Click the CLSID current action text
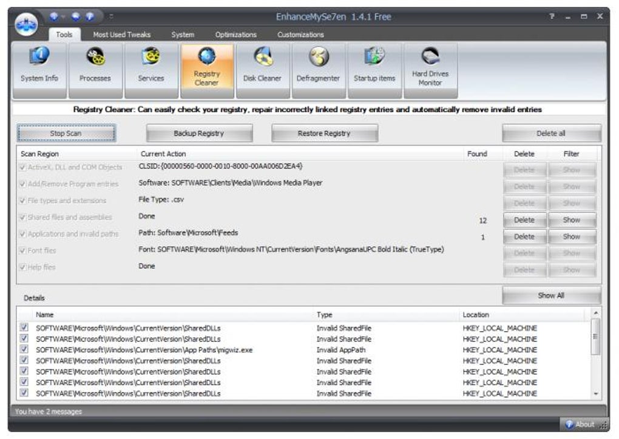This screenshot has width=619, height=439. (221, 167)
